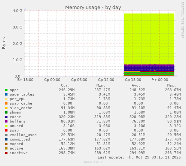Screen dimensions: 186x166
Task: Click the 'Чт 00:00' x-axis label
Action: [x=160, y=80]
